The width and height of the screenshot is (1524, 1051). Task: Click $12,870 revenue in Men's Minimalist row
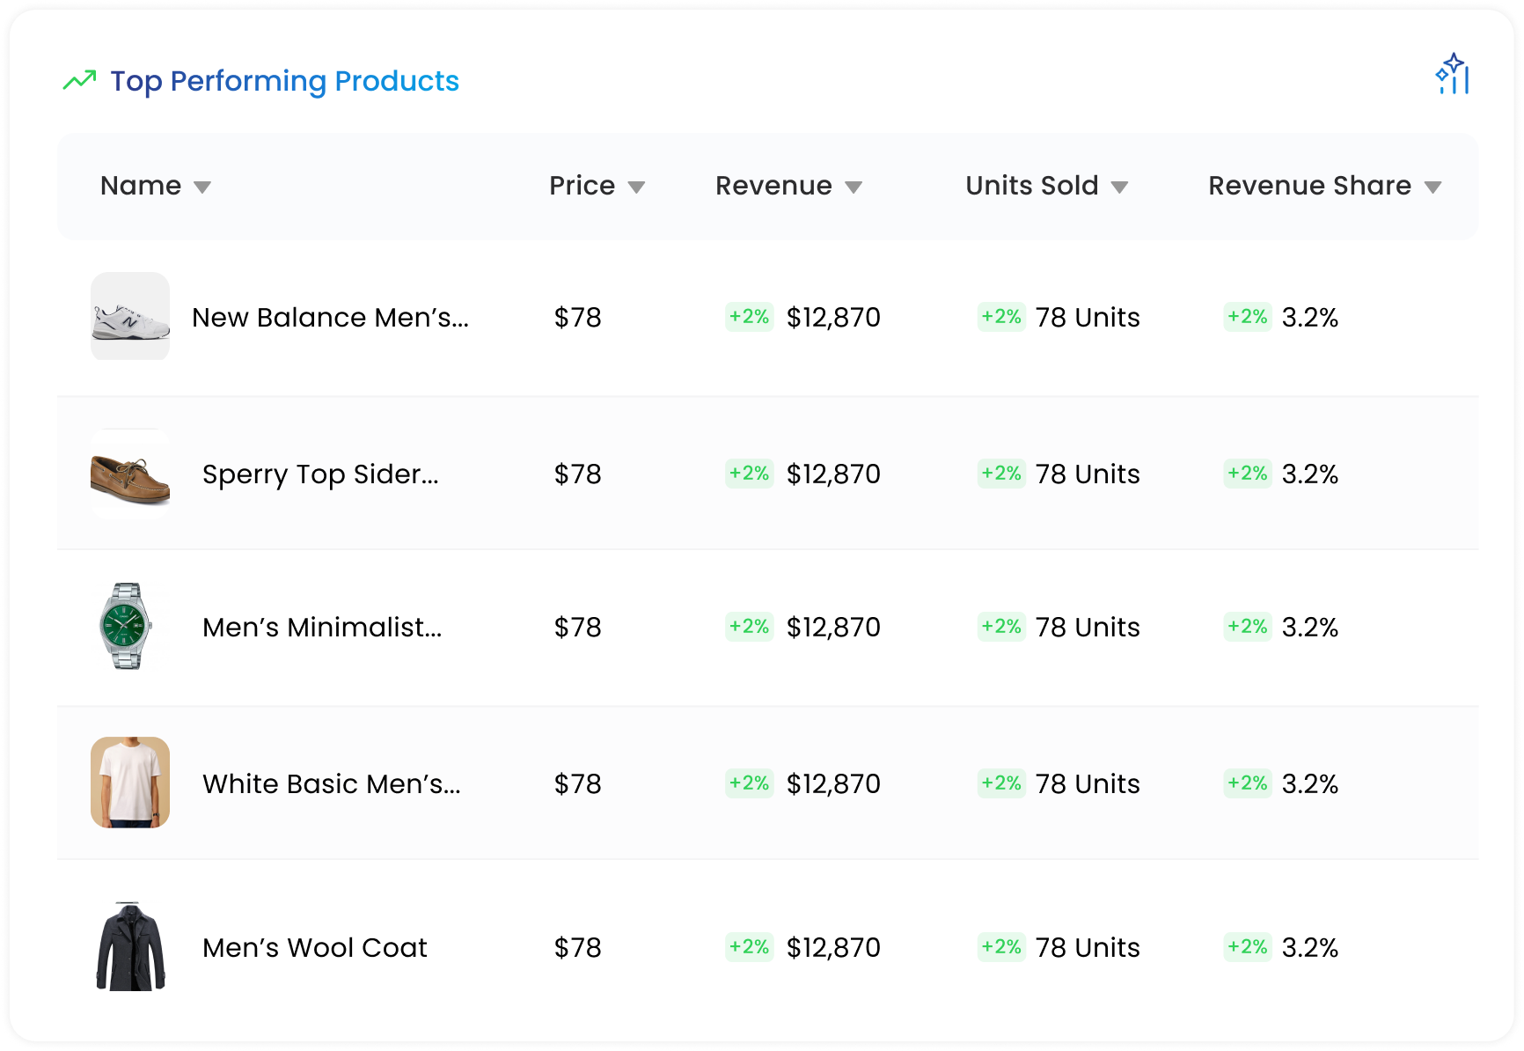[x=833, y=627]
